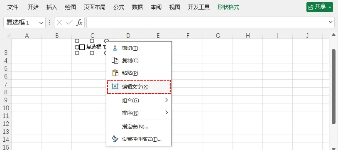Select row 10 header
Image resolution: width=338 pixels, height=150 pixels.
tap(6, 108)
